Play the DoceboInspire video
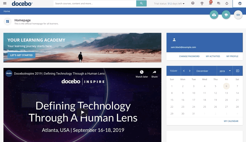This screenshot has width=246, height=142. coord(82,112)
